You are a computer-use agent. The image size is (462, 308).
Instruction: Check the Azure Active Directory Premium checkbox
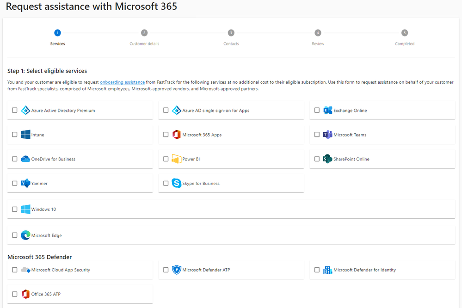15,110
